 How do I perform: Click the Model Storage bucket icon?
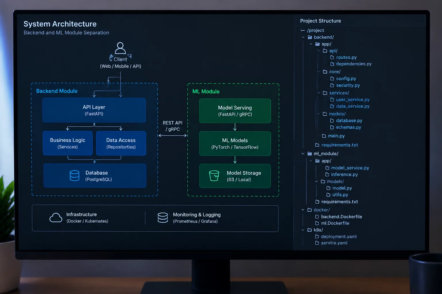[x=214, y=176]
